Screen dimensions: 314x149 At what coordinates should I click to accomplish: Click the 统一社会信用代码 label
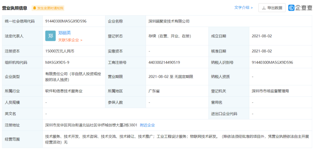[20, 21]
